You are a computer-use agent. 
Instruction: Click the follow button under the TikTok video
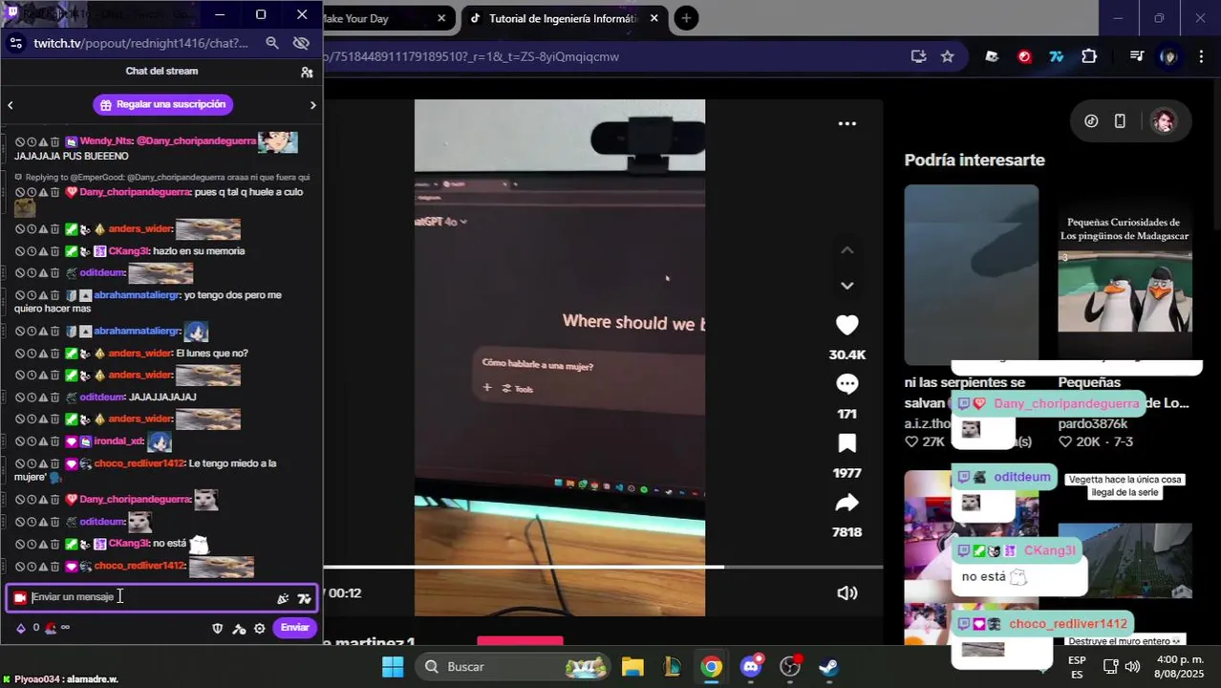[x=520, y=641]
